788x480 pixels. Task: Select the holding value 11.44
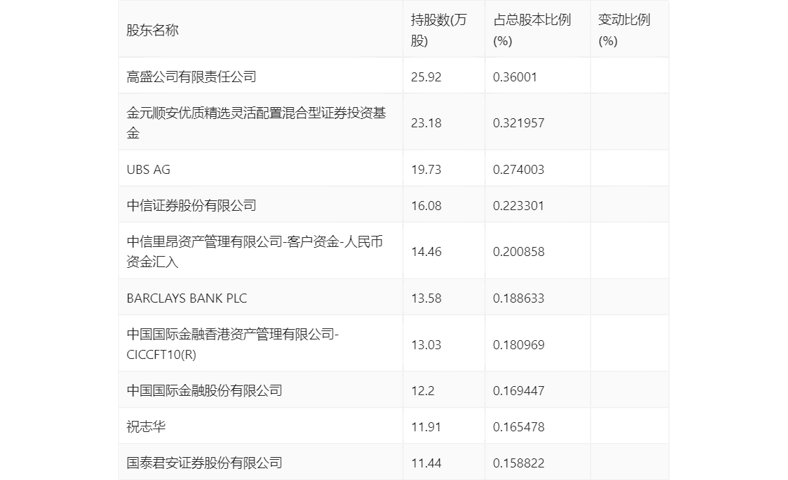(x=426, y=463)
